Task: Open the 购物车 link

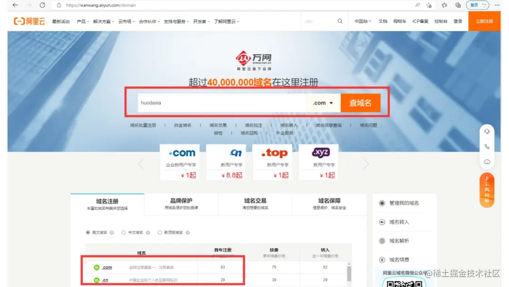Action: click(x=400, y=21)
